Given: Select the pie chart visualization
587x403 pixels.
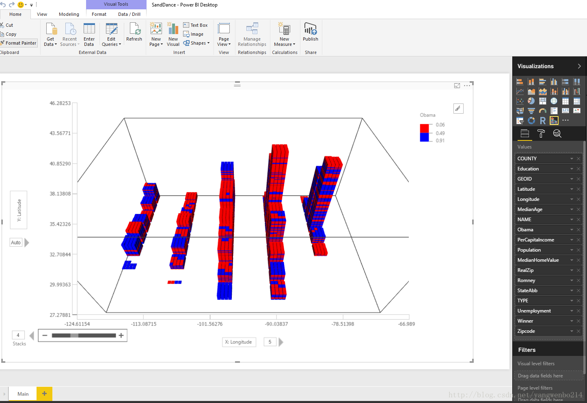Looking at the screenshot, I should coord(531,101).
